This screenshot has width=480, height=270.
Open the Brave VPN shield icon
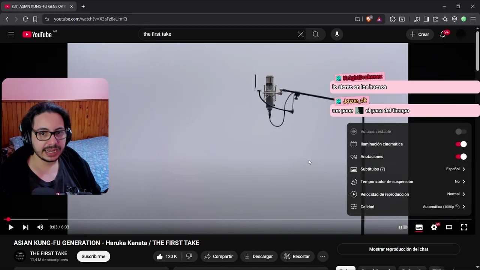(x=454, y=19)
